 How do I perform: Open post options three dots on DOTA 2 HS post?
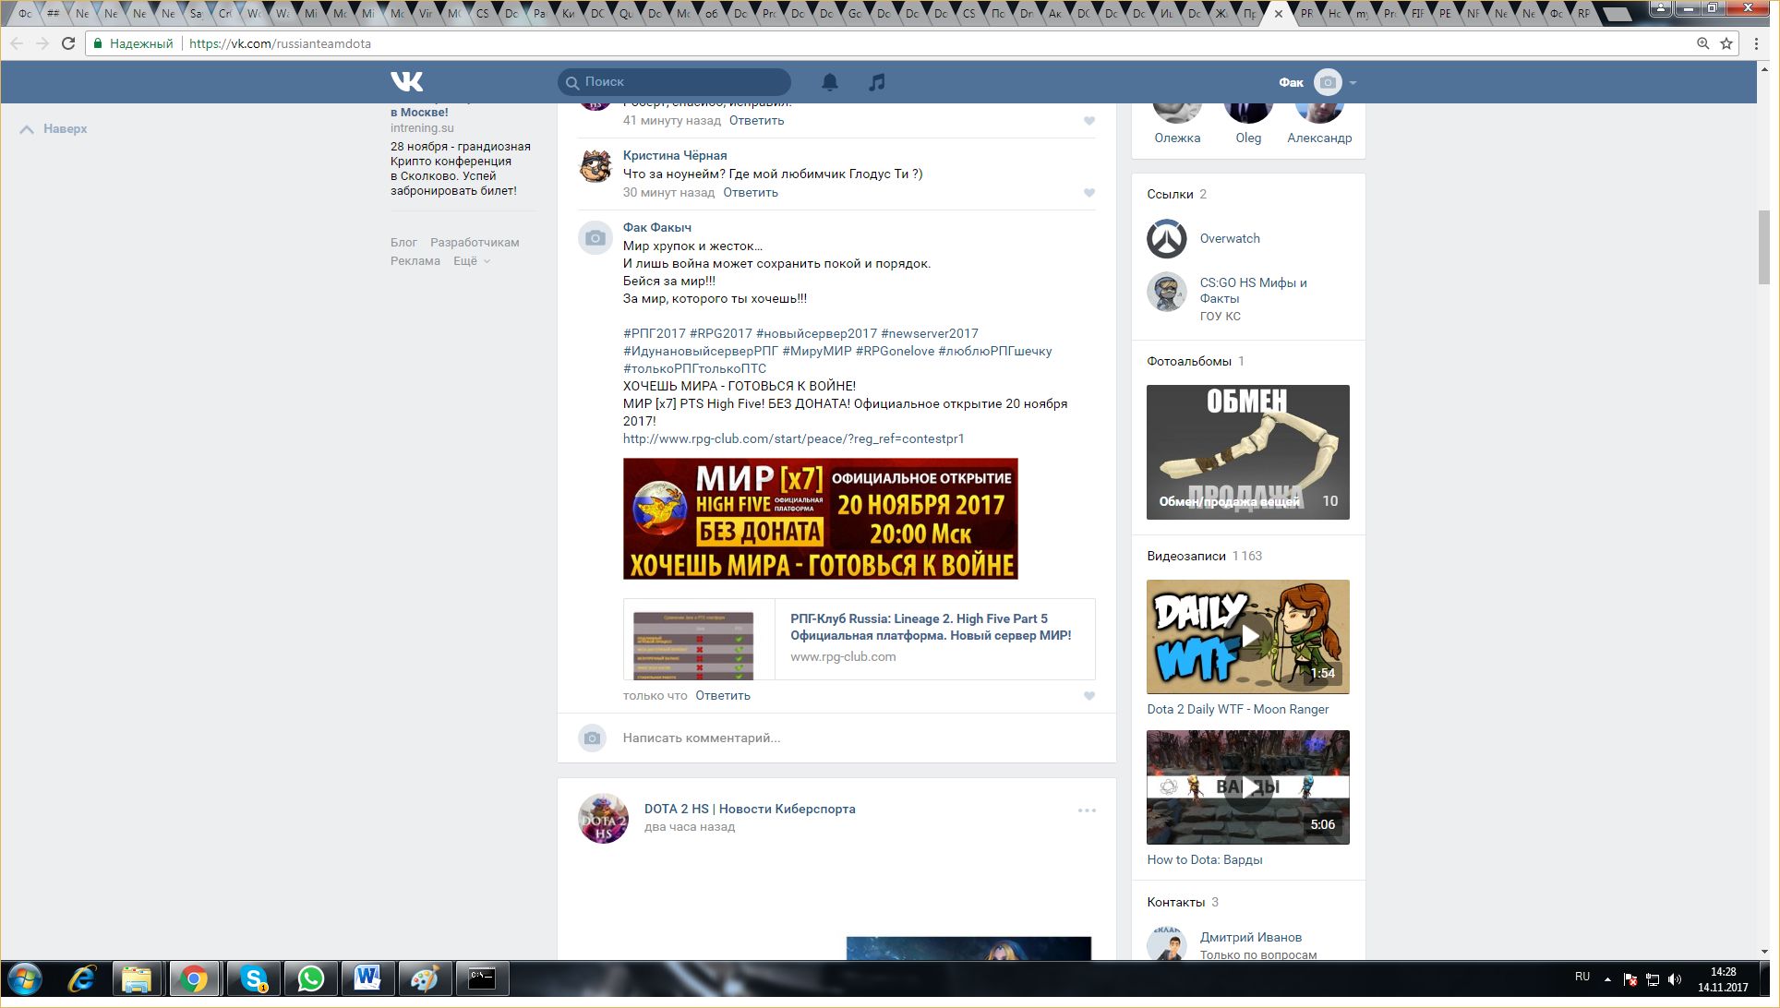click(x=1087, y=810)
